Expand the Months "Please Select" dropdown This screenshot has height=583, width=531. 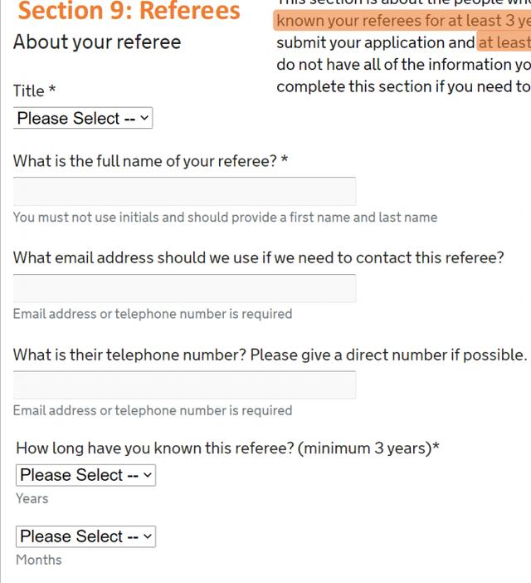pyautogui.click(x=85, y=536)
